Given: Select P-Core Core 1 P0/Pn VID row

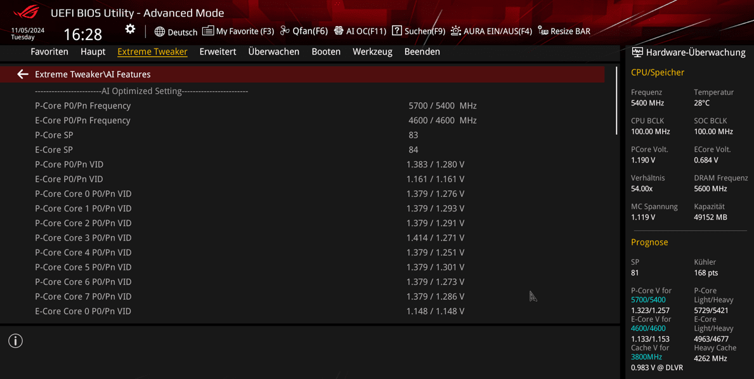Looking at the screenshot, I should click(302, 208).
